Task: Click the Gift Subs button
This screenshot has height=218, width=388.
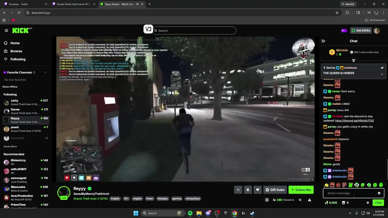Action: tap(275, 190)
